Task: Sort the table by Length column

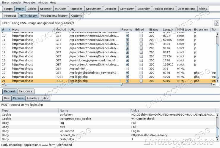Action: pos(169,30)
